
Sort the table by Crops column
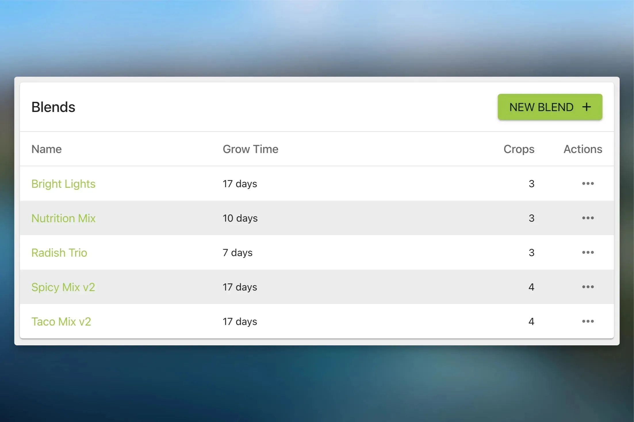pos(519,149)
